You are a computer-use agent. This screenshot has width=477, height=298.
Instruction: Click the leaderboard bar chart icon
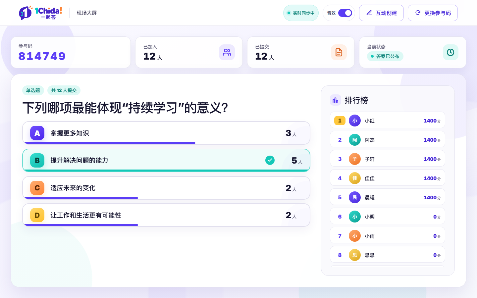point(336,100)
